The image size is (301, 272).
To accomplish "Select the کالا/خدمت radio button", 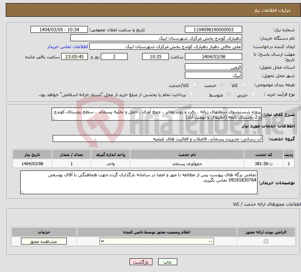I will [195, 85].
